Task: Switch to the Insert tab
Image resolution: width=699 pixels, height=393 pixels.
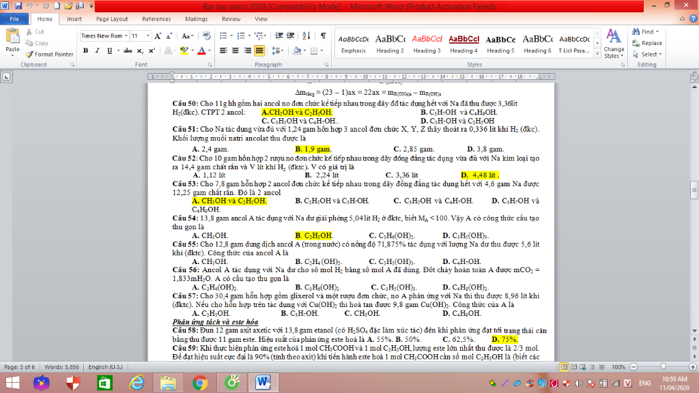Action: click(74, 19)
